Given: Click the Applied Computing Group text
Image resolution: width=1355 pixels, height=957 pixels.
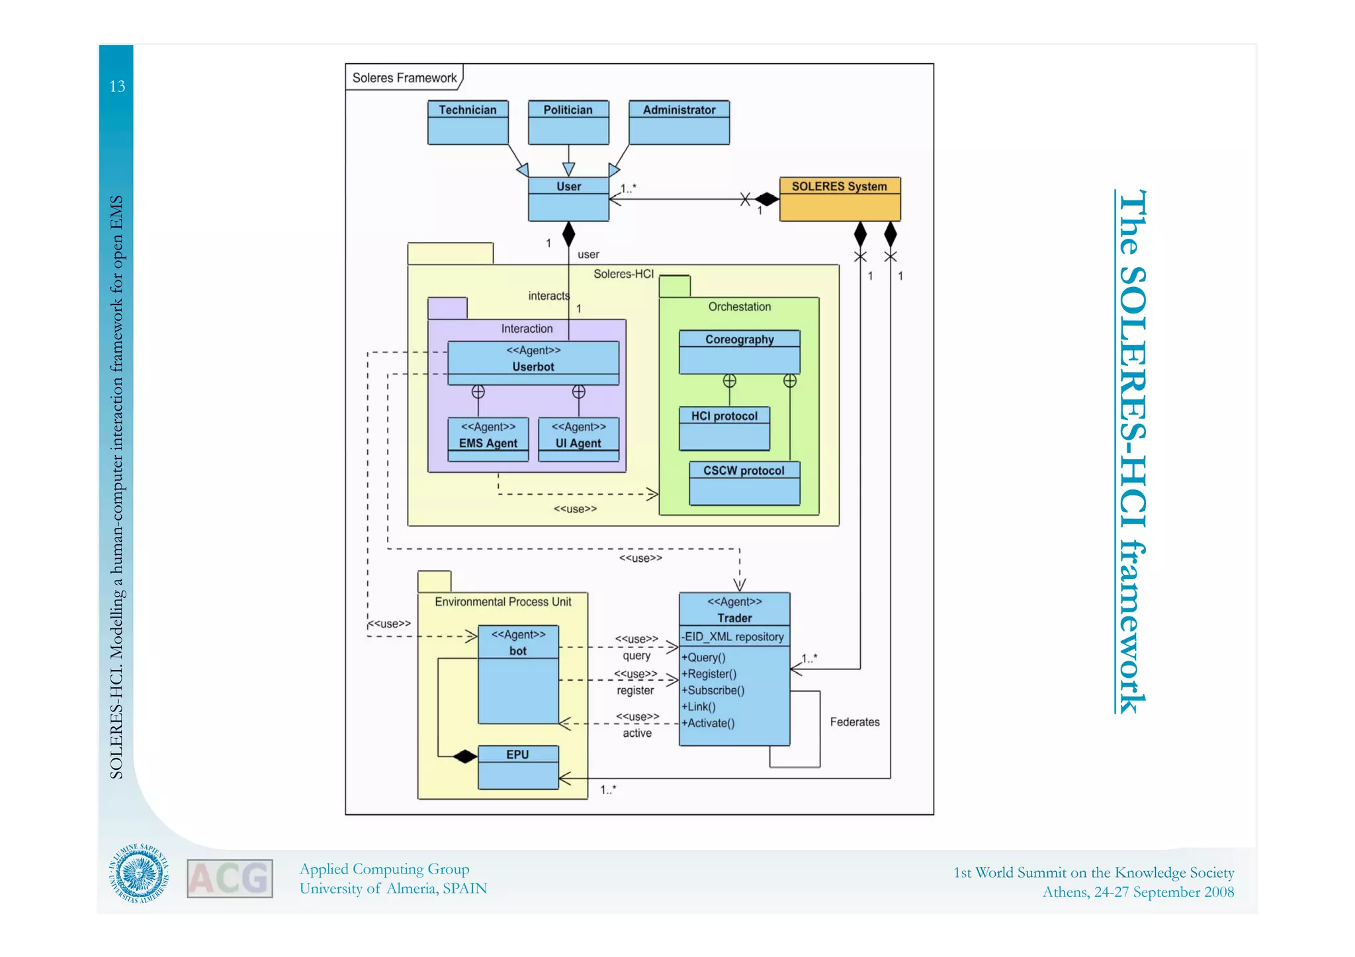Looking at the screenshot, I should point(384,869).
